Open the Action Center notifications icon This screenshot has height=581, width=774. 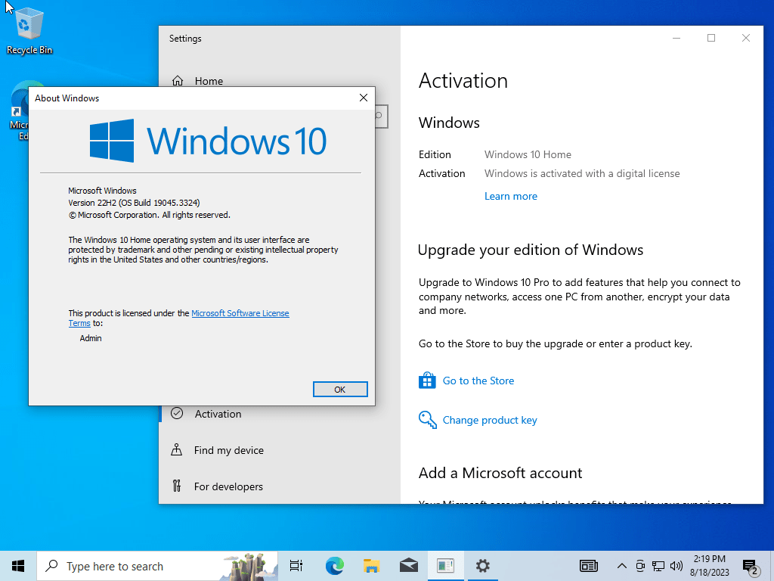coord(751,567)
